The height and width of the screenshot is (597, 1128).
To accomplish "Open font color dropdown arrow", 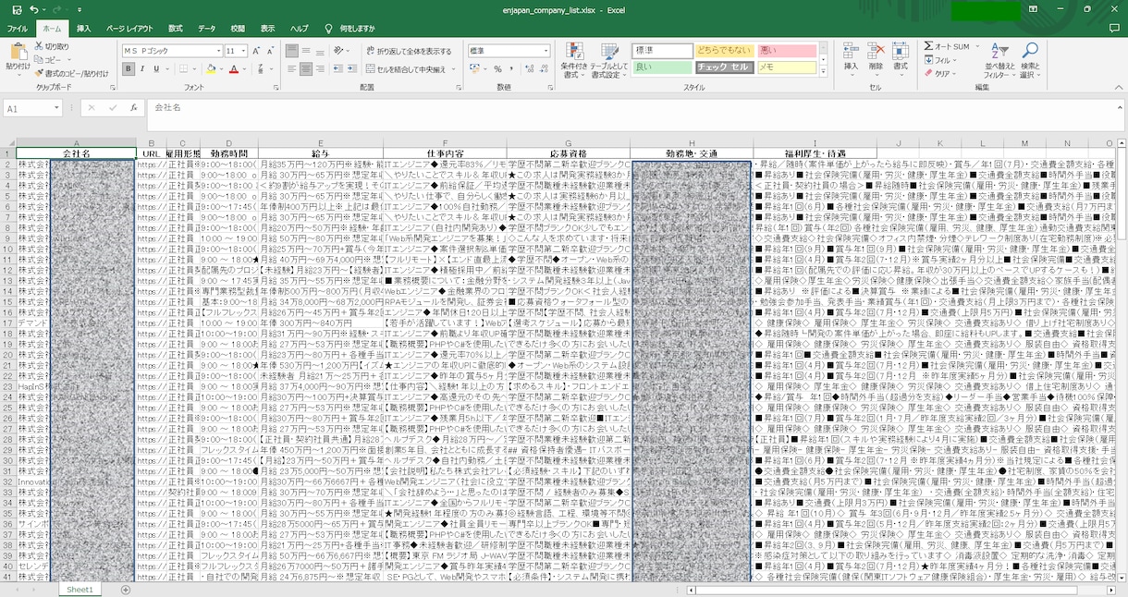I will [x=244, y=69].
